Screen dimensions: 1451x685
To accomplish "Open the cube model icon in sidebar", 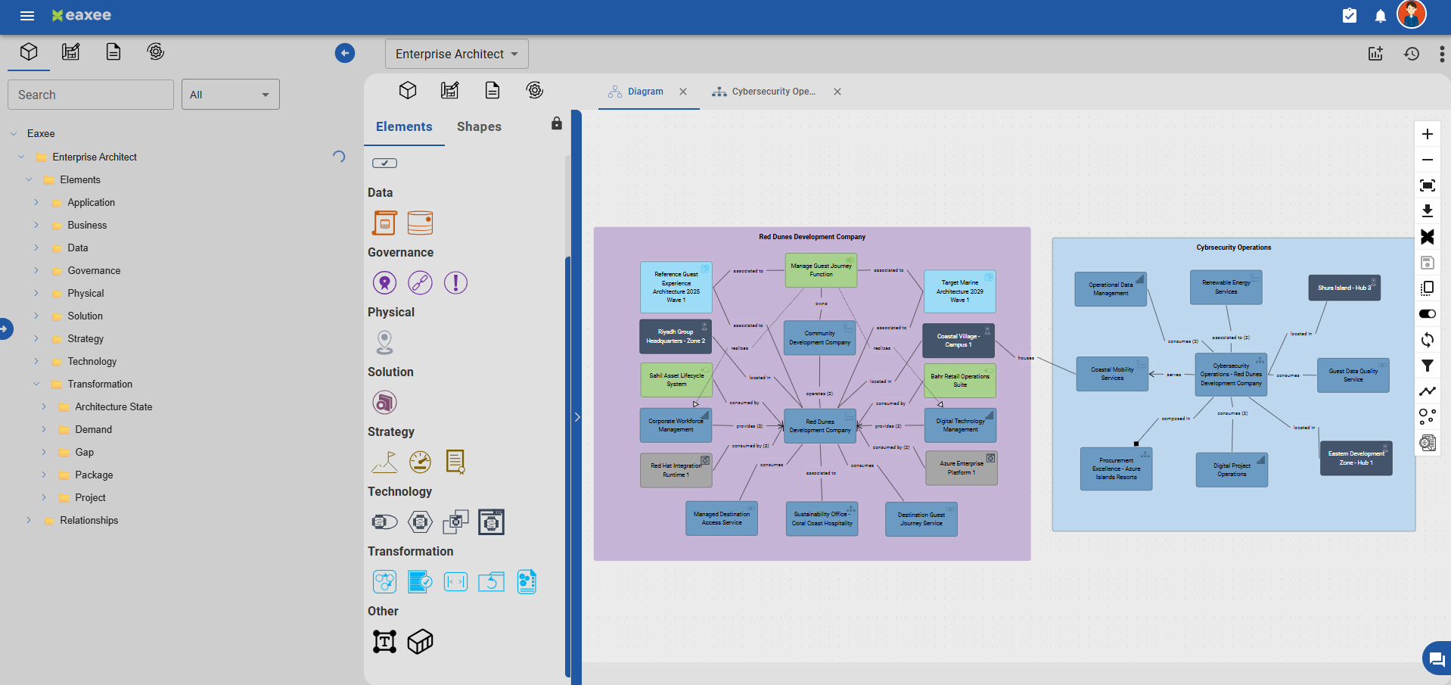I will tap(29, 51).
